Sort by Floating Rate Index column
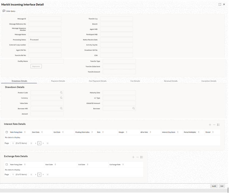The image size is (229, 193). (x=92, y=132)
